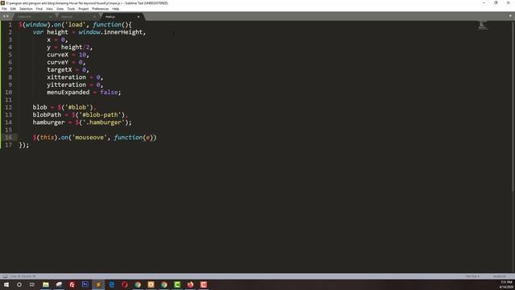Screen dimensions: 515x290
Task: Open the Selection menu
Action: point(26,9)
